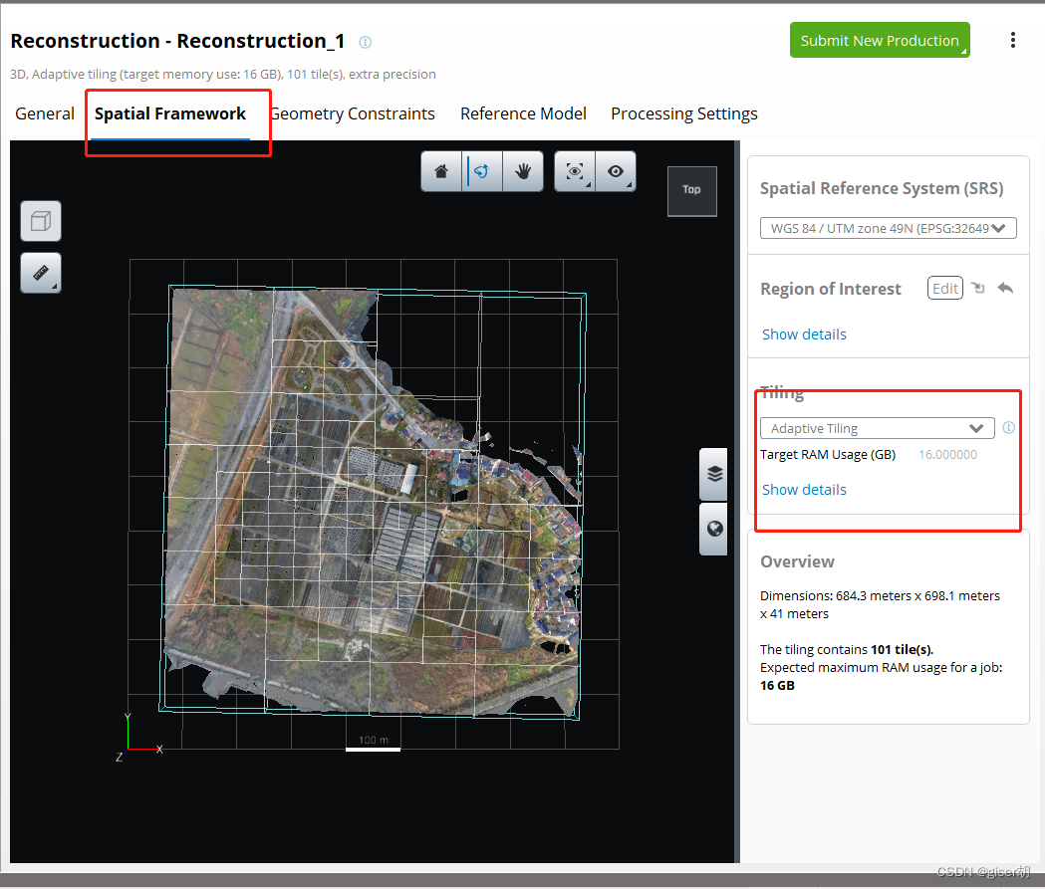
Task: Click import region icon beside Edit
Action: (x=977, y=288)
